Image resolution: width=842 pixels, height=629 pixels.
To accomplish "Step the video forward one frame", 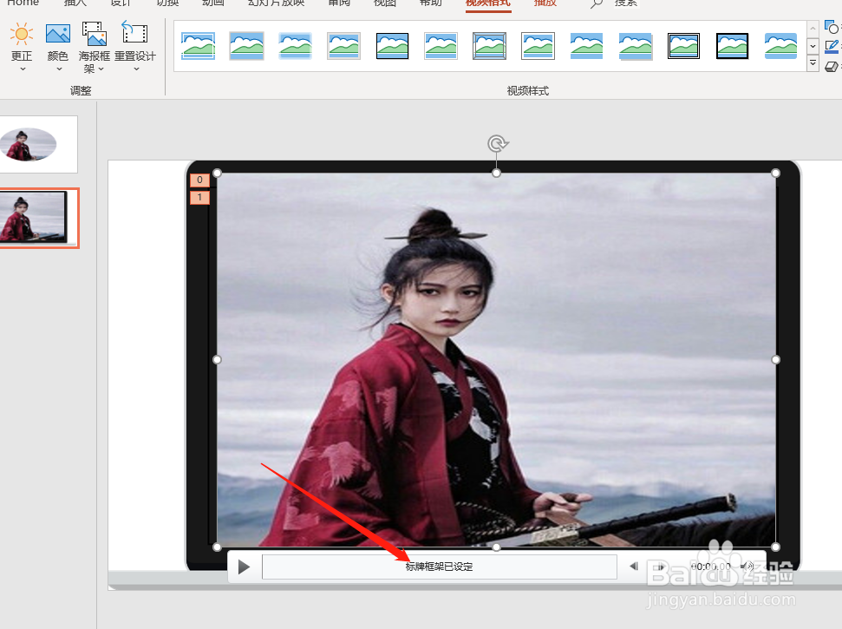I will click(661, 567).
